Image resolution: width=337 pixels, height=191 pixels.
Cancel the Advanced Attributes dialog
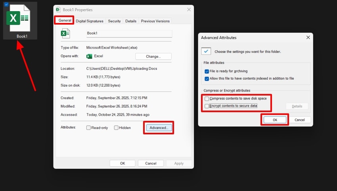point(300,120)
